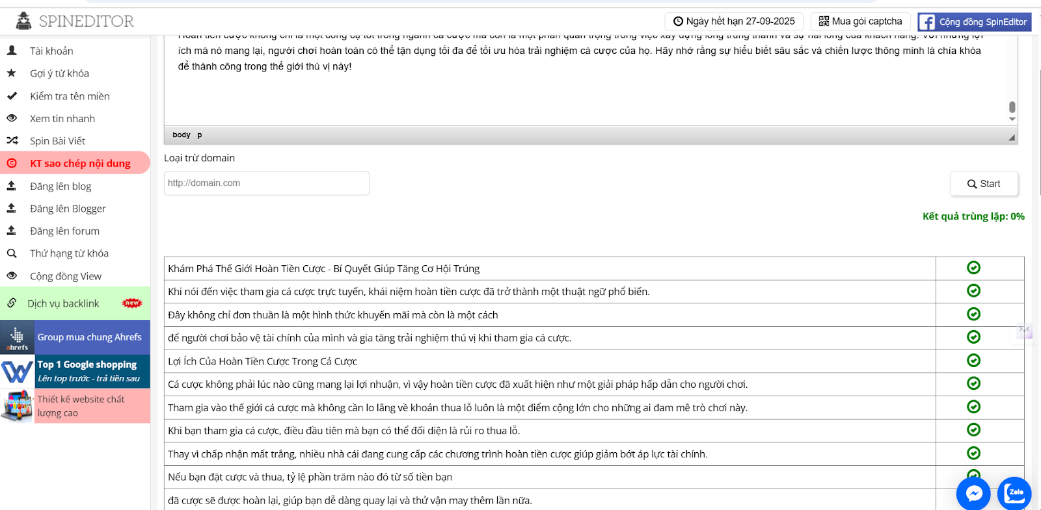The width and height of the screenshot is (1041, 510).
Task: Click the clock icon on expiry button
Action: point(678,21)
